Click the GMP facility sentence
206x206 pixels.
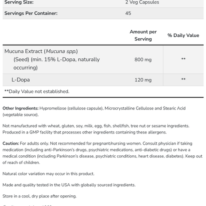coord(85,132)
